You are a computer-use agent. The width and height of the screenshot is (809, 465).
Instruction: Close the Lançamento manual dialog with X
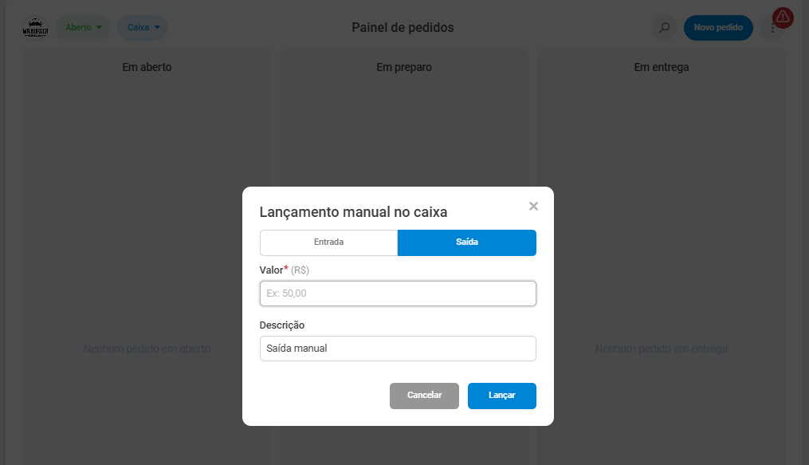[x=533, y=207]
